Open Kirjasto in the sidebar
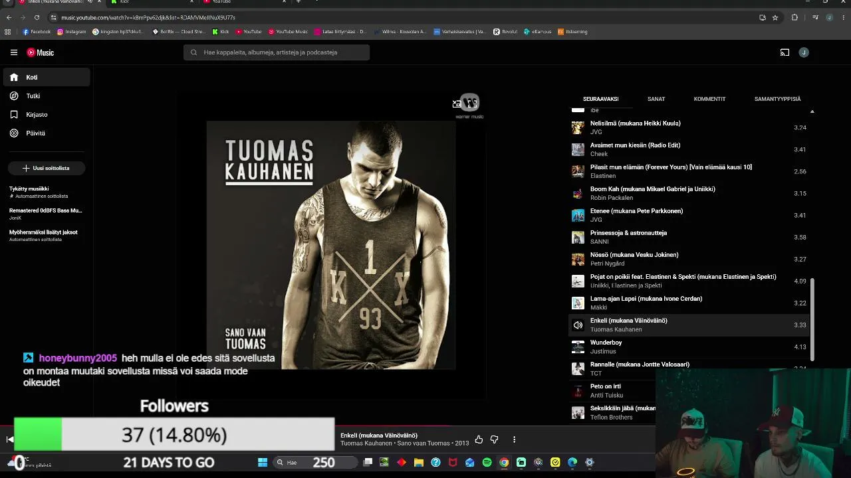 [47, 114]
